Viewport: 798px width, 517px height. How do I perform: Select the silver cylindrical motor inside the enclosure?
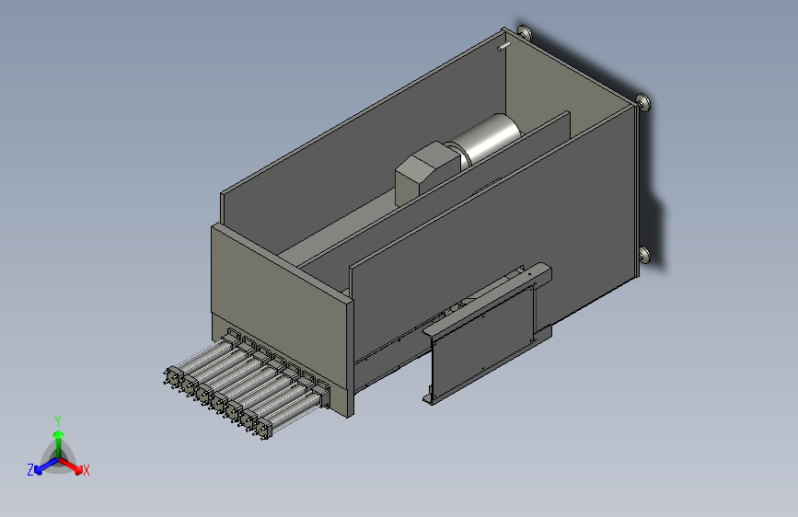pos(489,138)
